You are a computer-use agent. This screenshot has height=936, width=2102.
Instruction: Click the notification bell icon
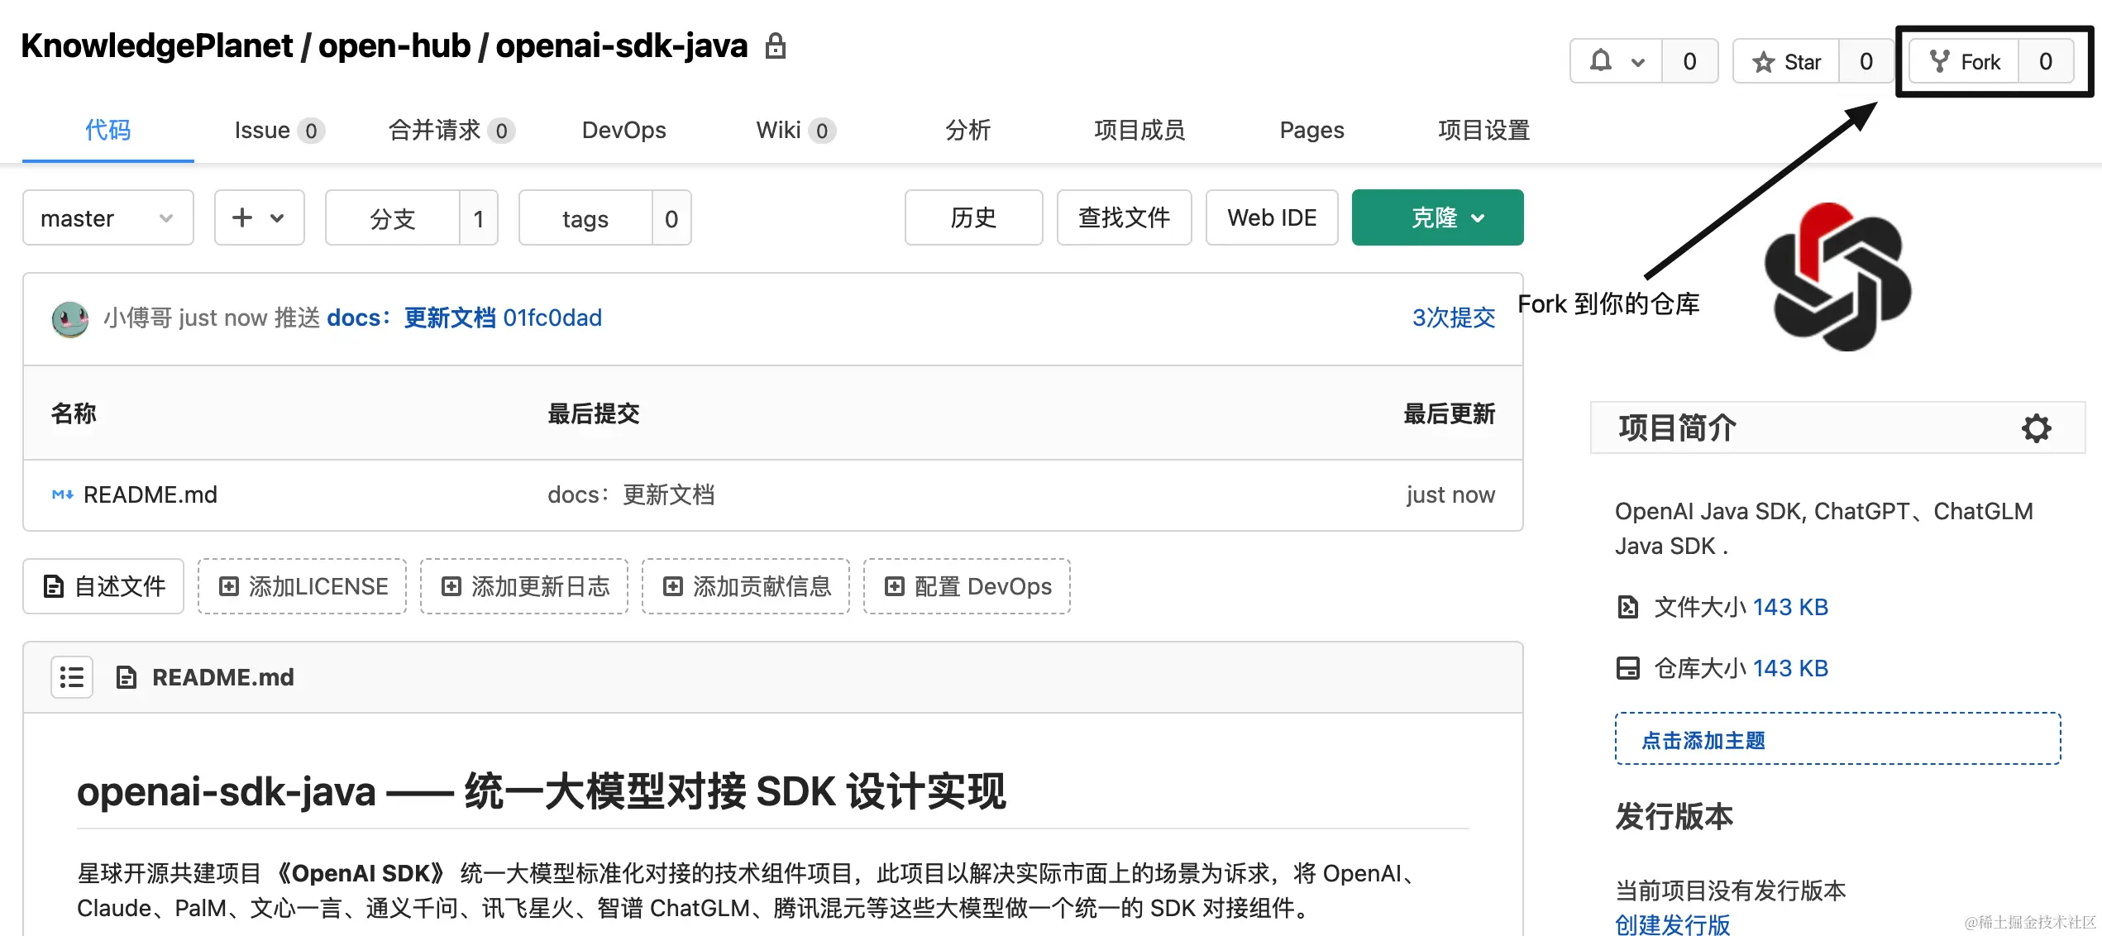(1601, 61)
